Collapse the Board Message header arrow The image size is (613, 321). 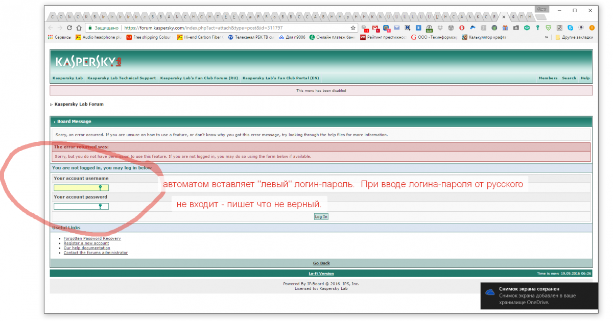point(55,122)
